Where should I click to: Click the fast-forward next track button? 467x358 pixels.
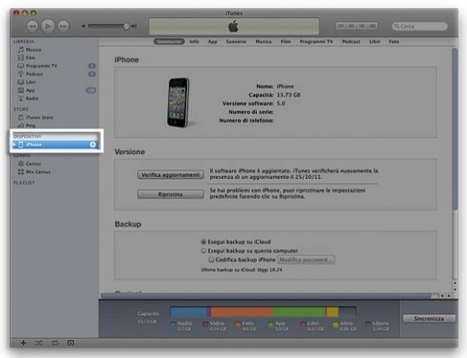coord(63,26)
